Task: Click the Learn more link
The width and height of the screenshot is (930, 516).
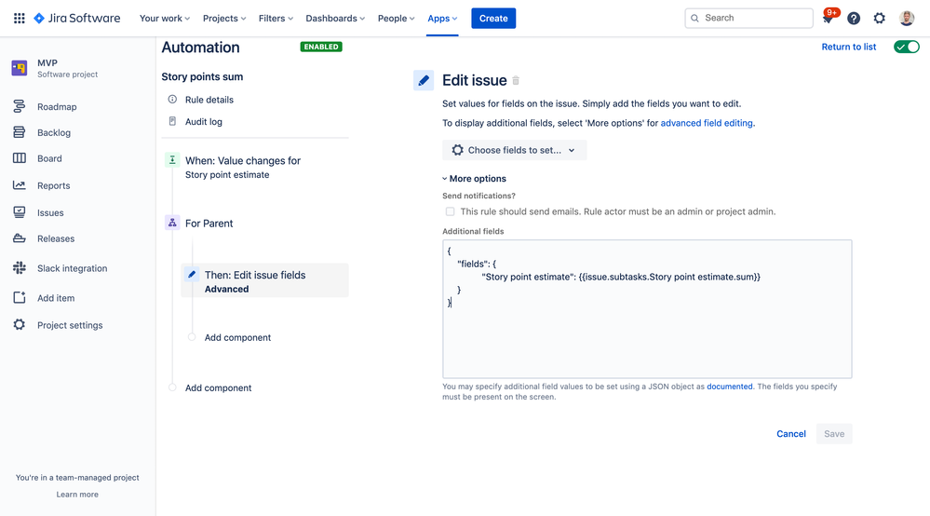Action: pos(77,494)
